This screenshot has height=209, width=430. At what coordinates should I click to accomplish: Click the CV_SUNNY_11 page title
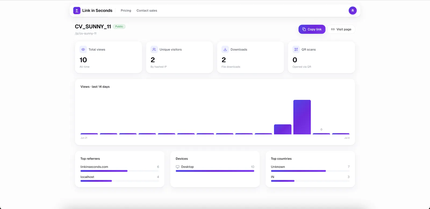click(x=93, y=26)
